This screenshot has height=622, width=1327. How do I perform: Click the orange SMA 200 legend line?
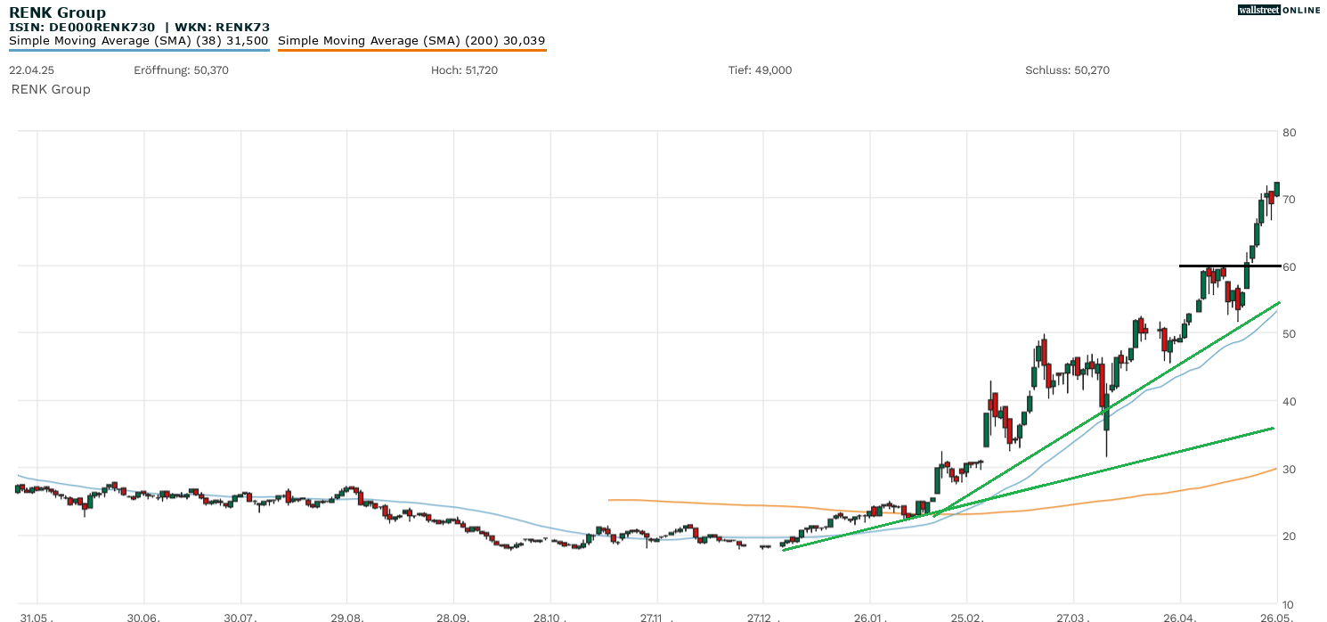pyautogui.click(x=411, y=50)
